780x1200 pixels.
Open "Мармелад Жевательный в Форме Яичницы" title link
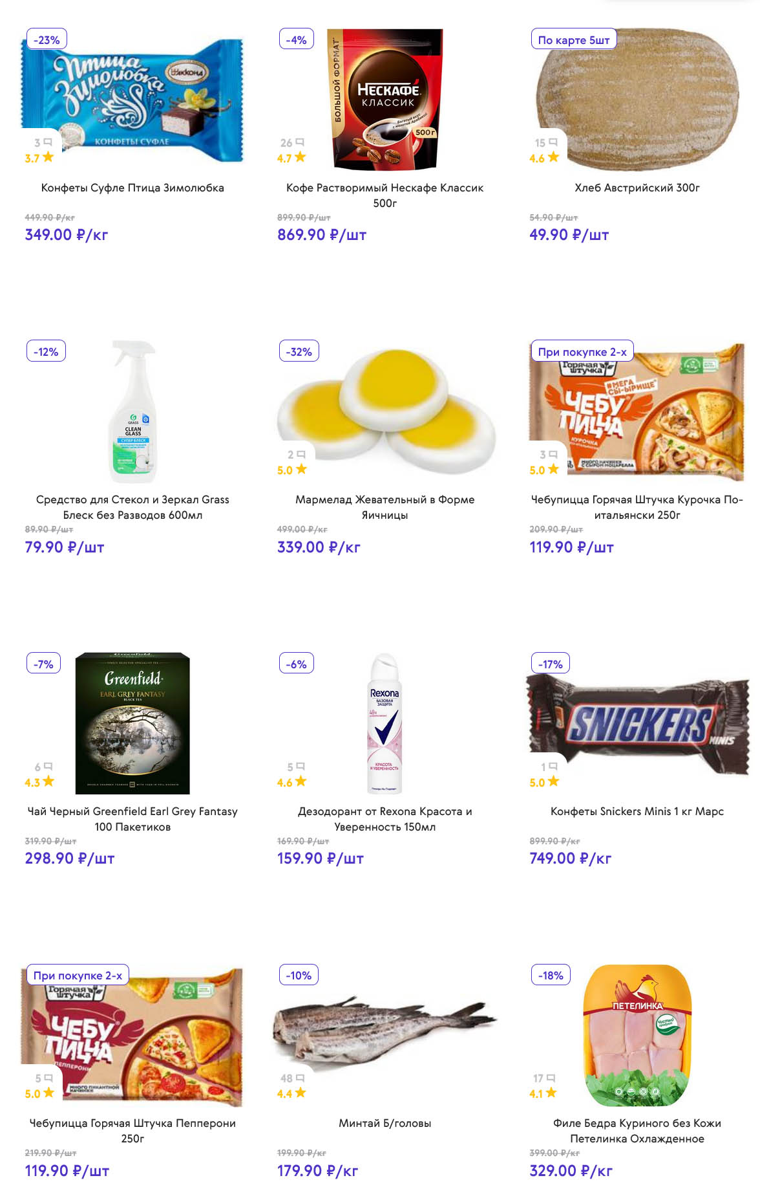click(385, 507)
